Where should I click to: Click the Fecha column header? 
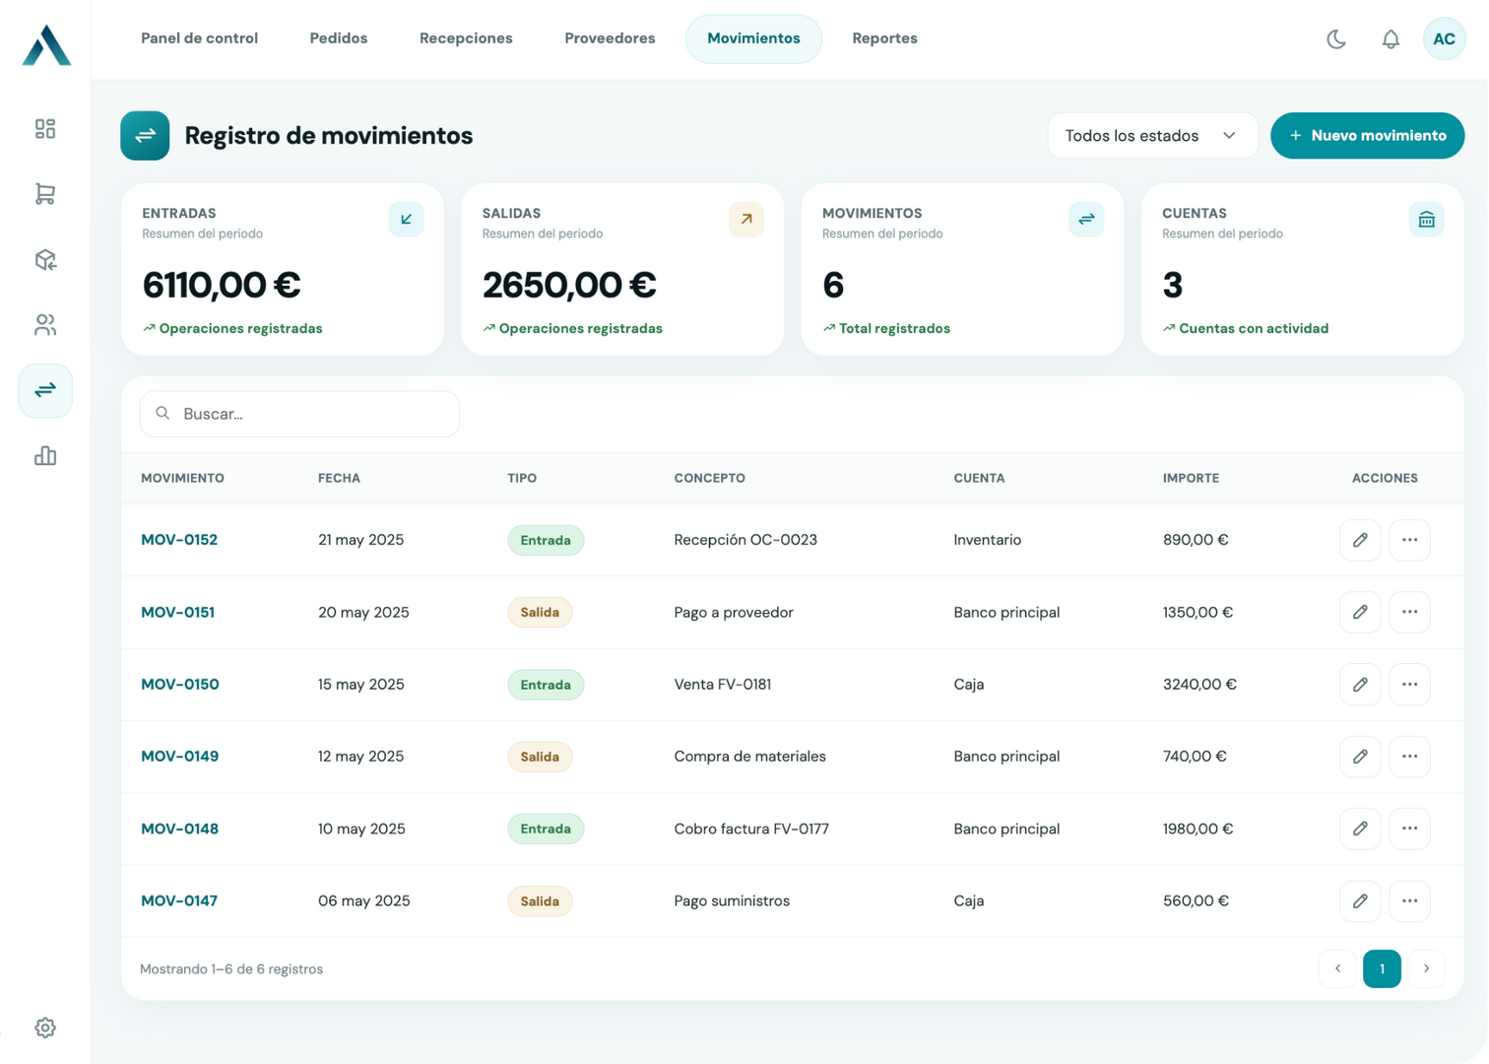(x=339, y=478)
